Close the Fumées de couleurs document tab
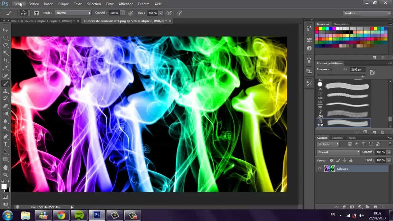This screenshot has height=221, width=393. (170, 21)
